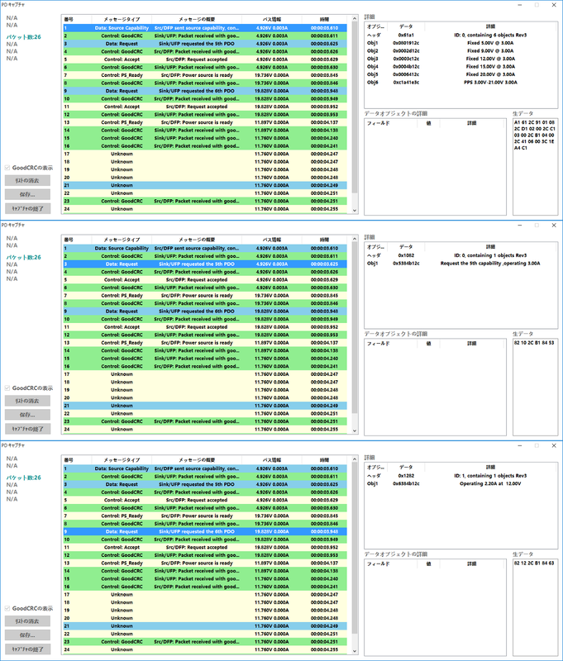Select row 21 Unknown in top window
Viewport: 563px width, 661px height.
point(205,185)
